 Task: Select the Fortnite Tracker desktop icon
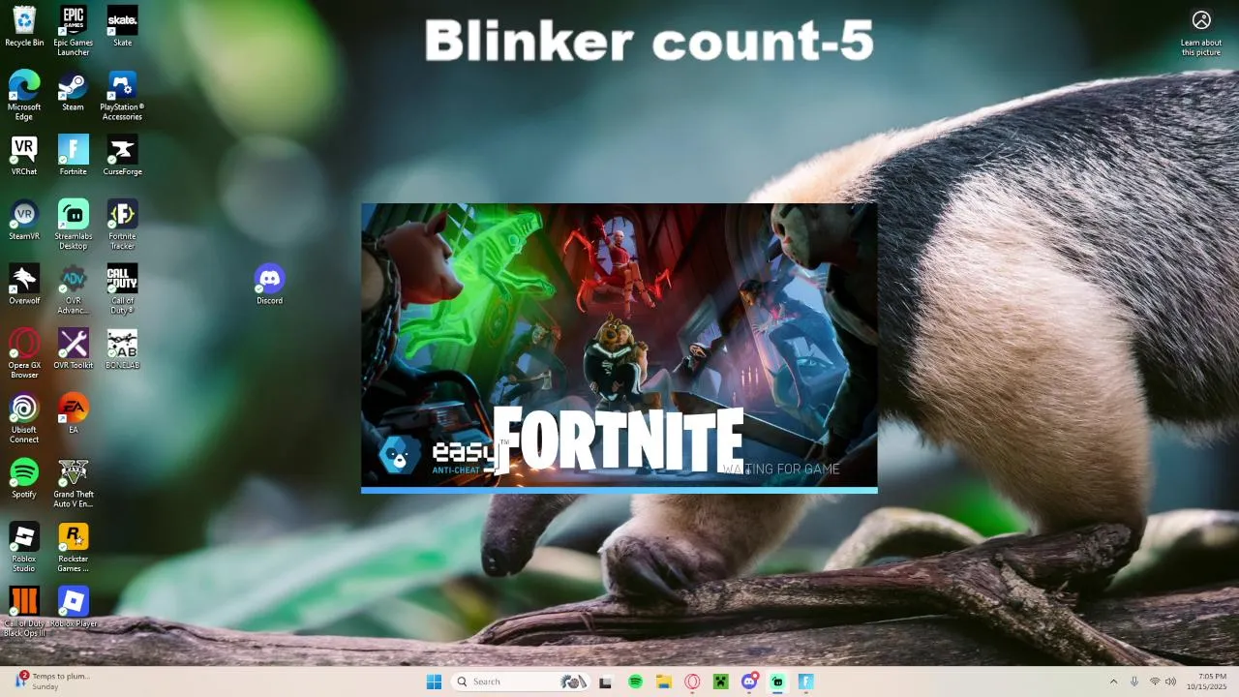pos(122,225)
